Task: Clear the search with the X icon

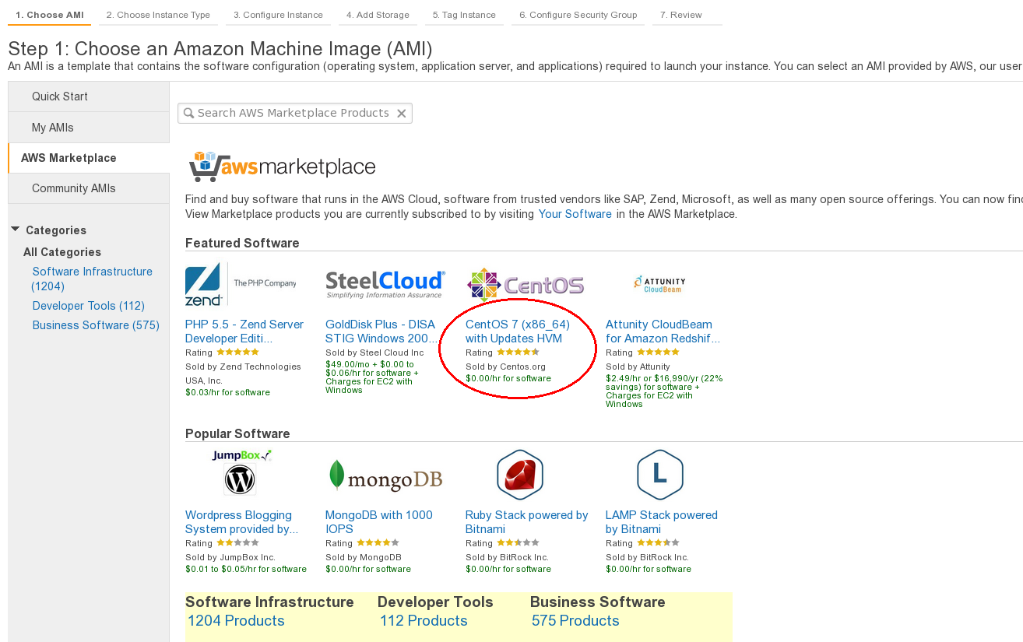Action: [402, 114]
